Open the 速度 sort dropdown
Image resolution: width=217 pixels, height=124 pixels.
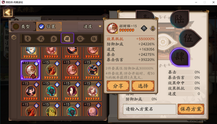pos(91,26)
